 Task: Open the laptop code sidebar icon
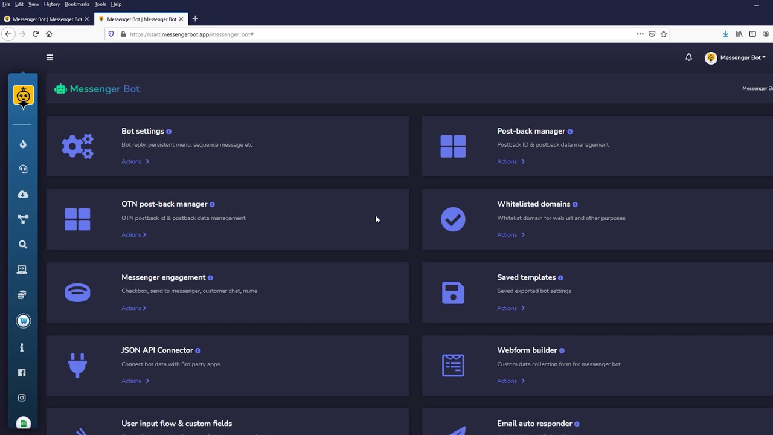22,269
